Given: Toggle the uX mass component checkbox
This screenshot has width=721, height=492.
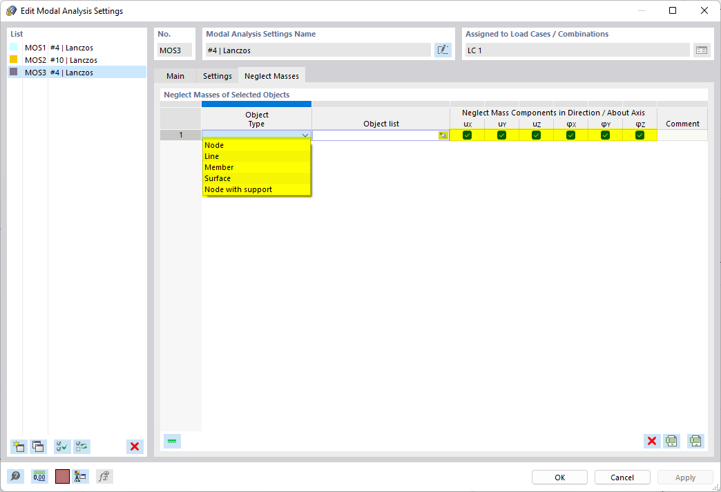Looking at the screenshot, I should [x=467, y=135].
